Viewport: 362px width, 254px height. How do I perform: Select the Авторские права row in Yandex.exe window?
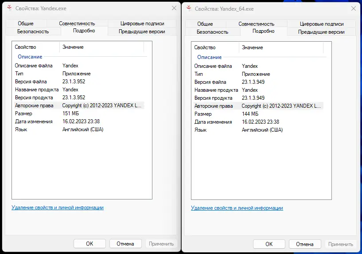point(34,106)
